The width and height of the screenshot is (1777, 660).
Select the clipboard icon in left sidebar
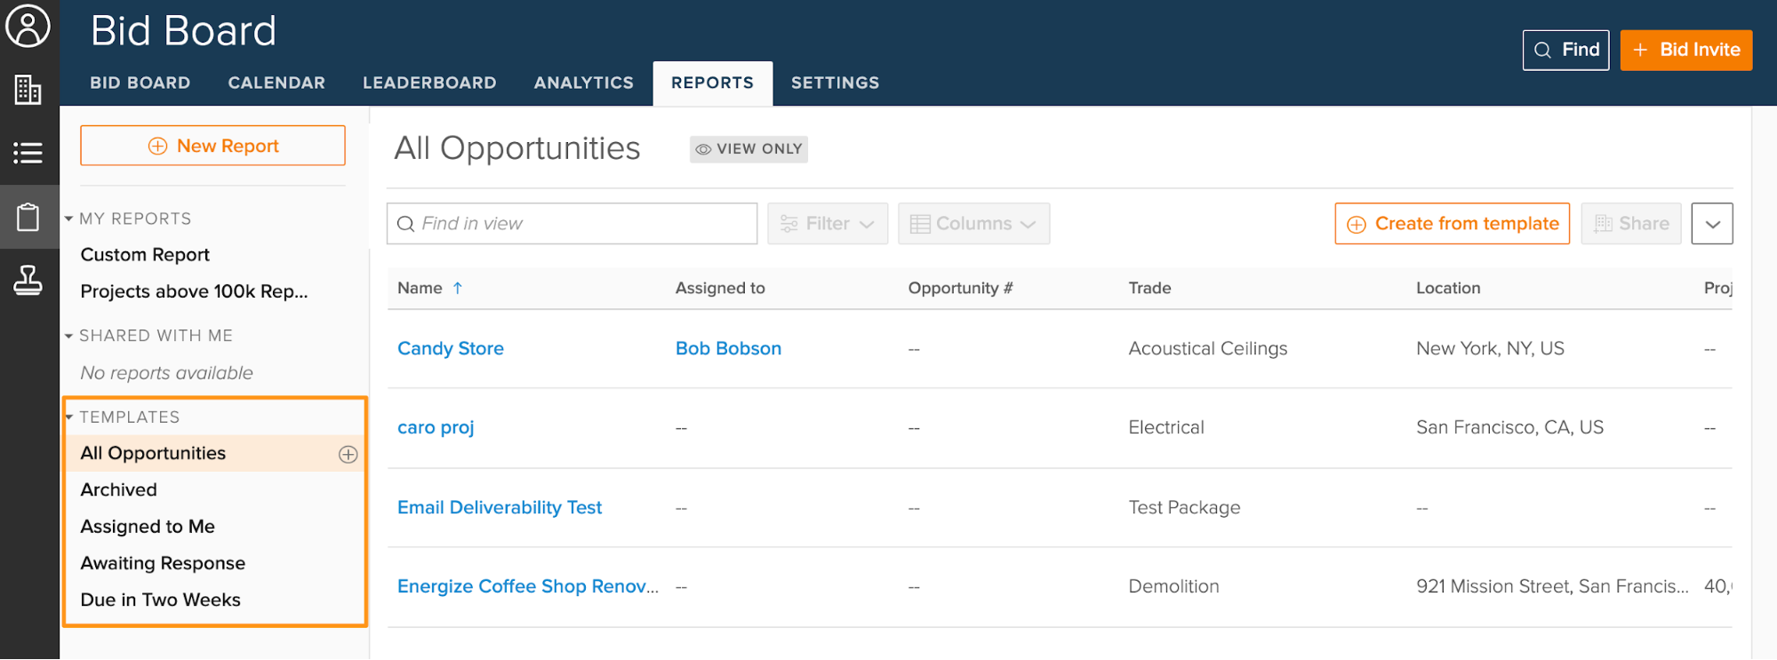point(28,217)
